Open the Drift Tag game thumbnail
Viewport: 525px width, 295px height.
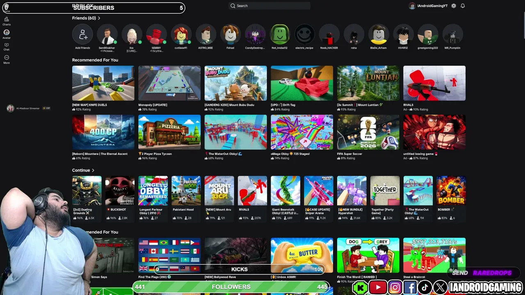[x=302, y=83]
